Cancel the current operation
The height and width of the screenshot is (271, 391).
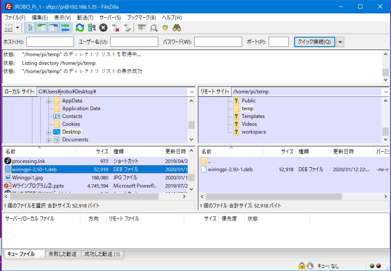coord(103,28)
